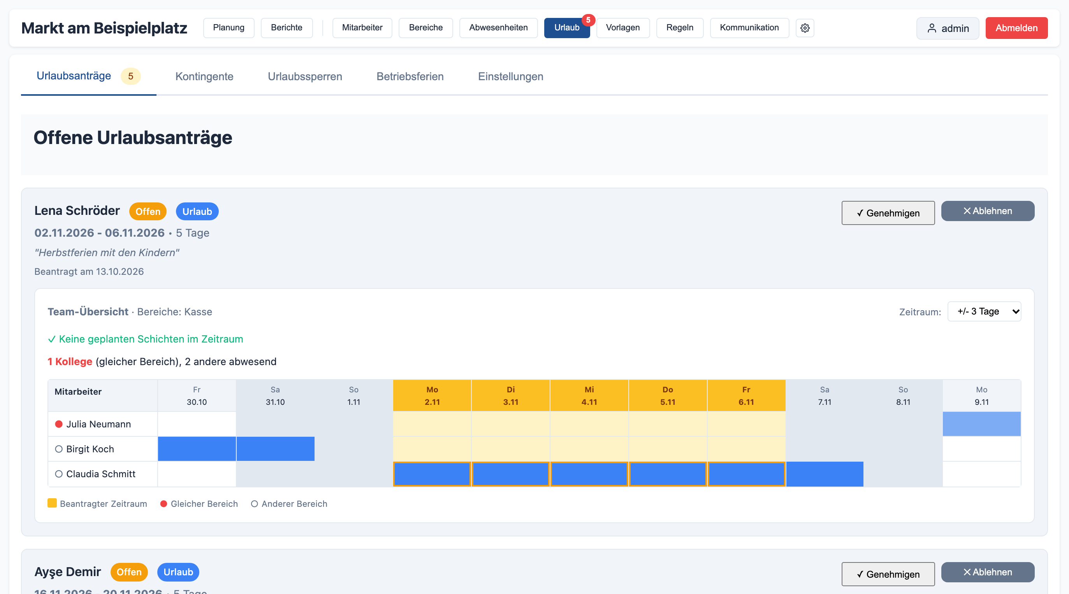Click the Urlaubsanträge count badge 5
The height and width of the screenshot is (594, 1069).
(131, 76)
